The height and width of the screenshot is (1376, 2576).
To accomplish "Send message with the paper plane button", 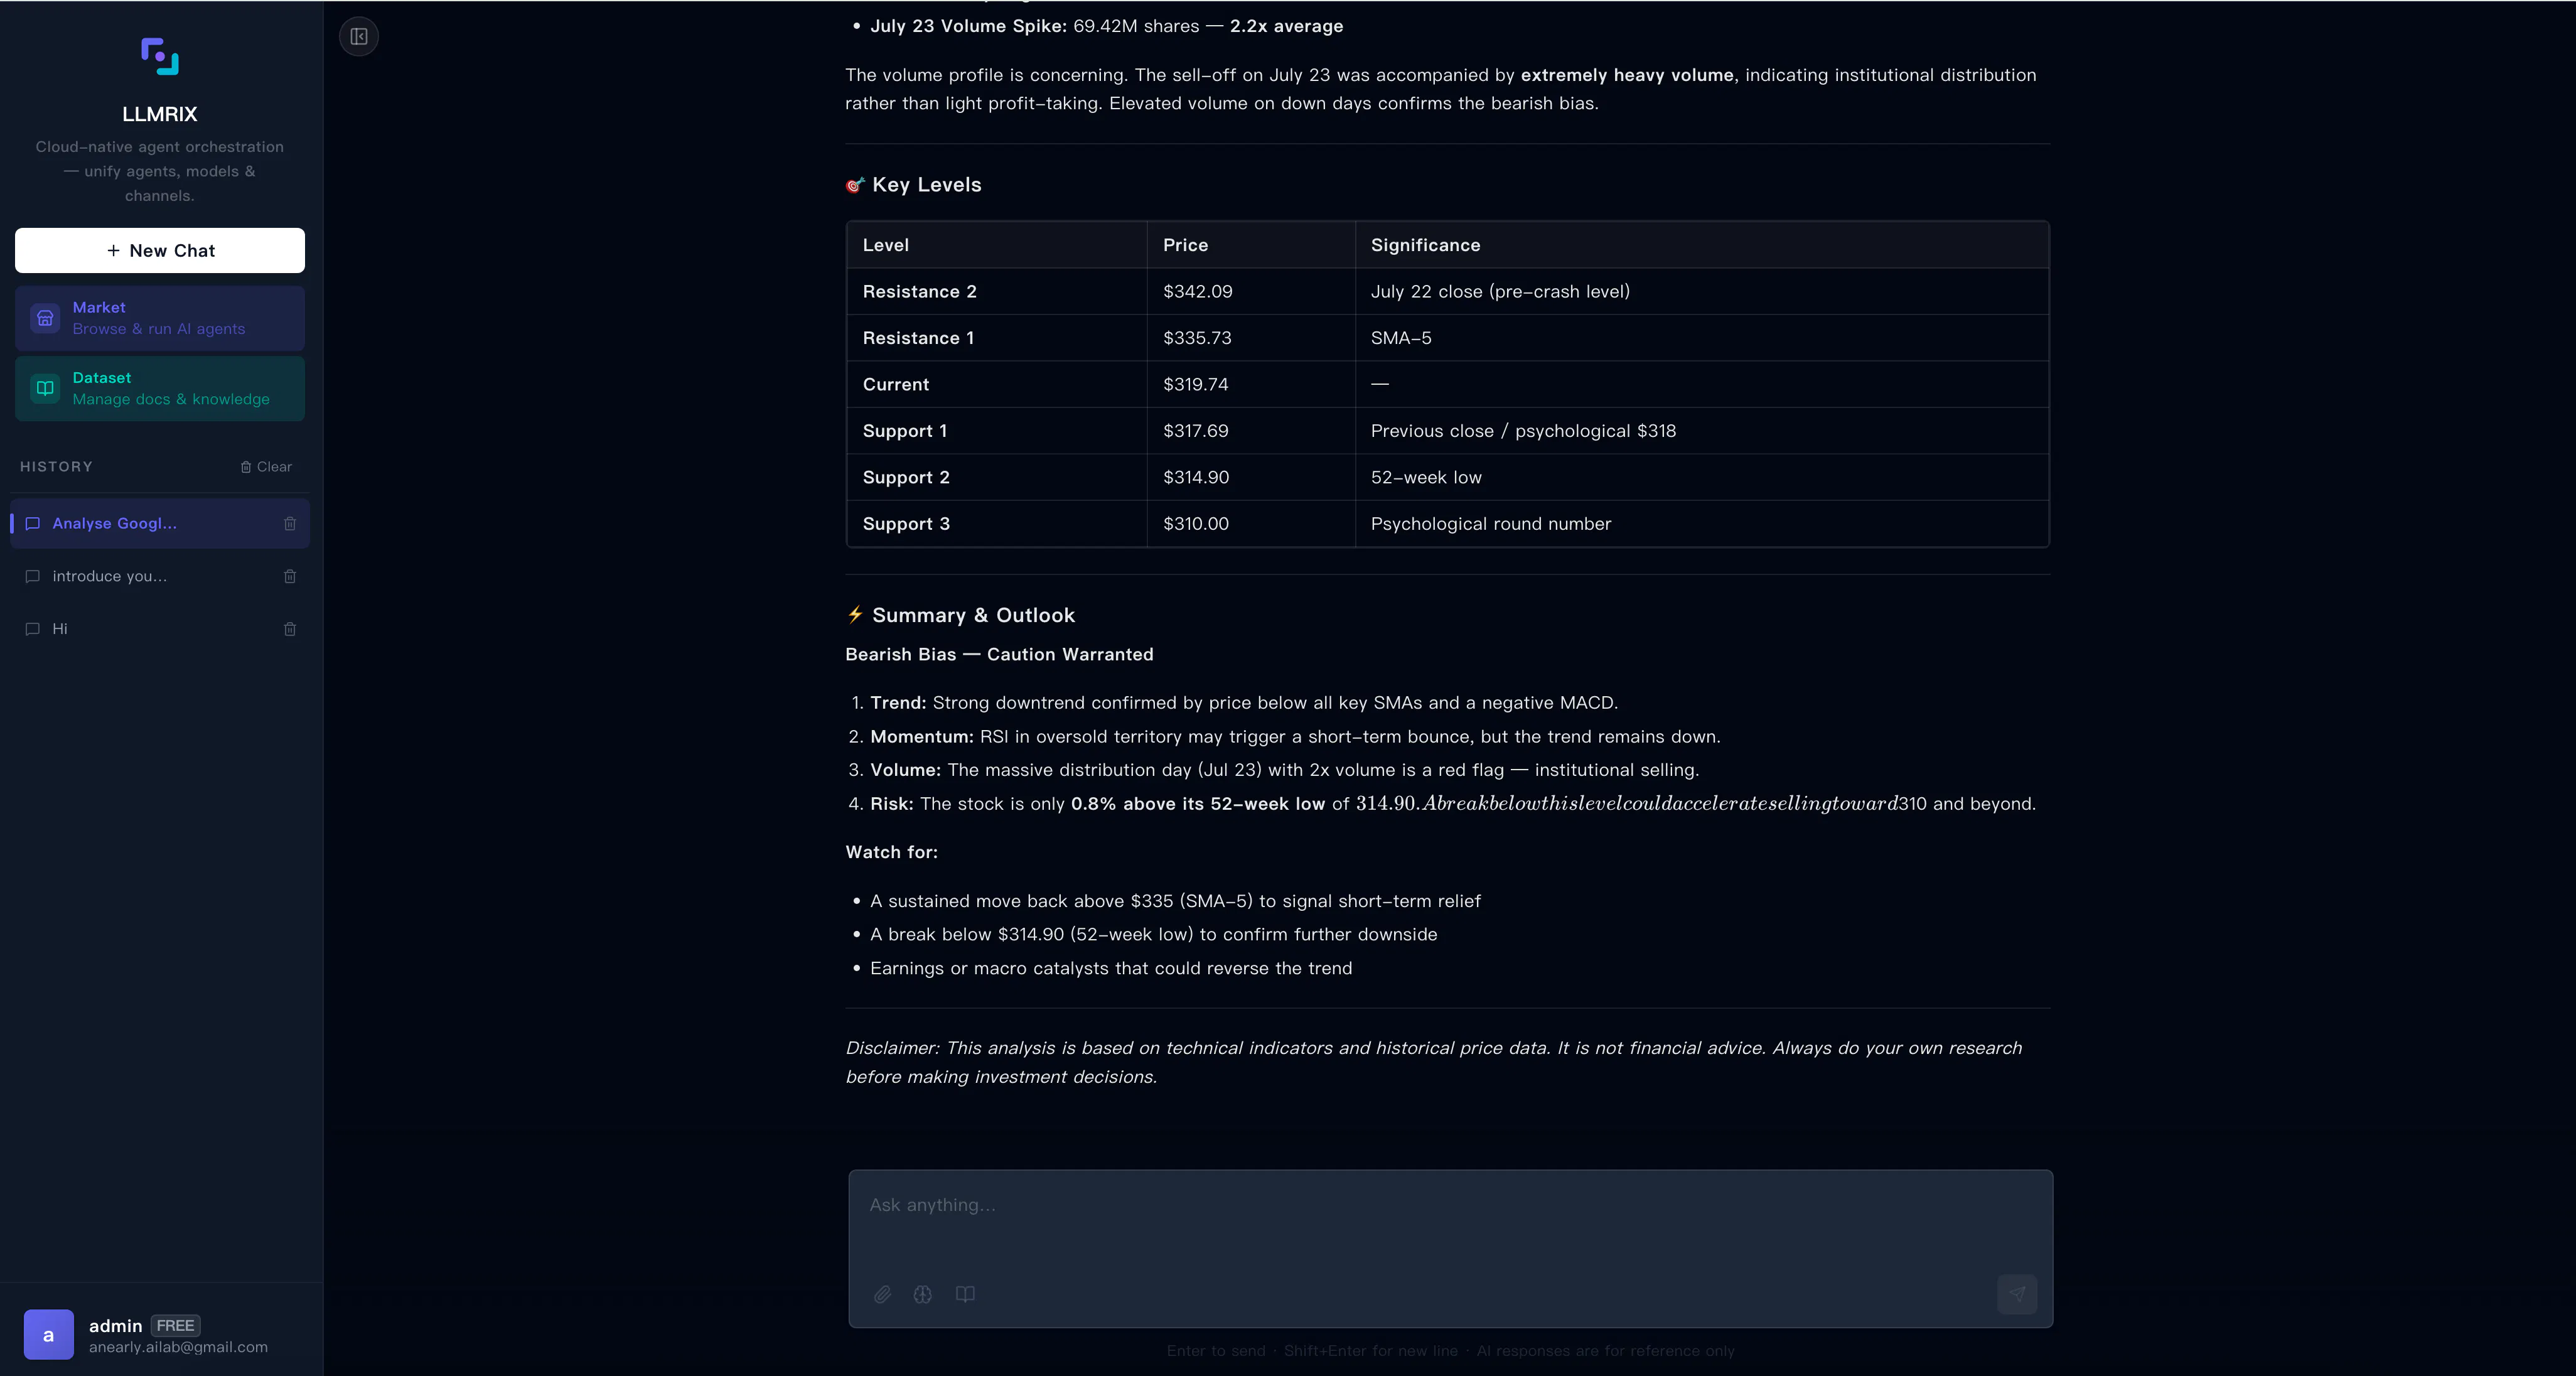I will point(2017,1294).
